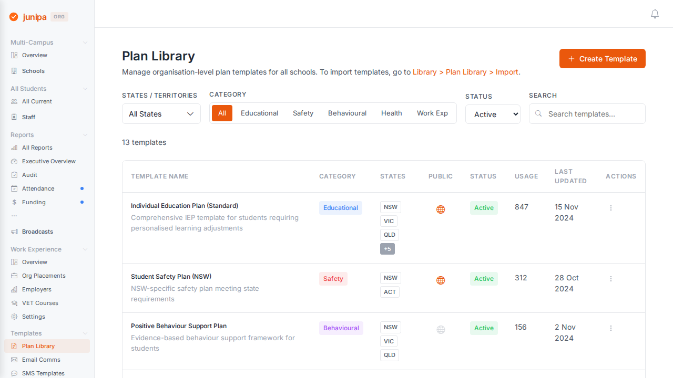
Task: Switch category filter to Behavioural
Action: click(x=347, y=113)
